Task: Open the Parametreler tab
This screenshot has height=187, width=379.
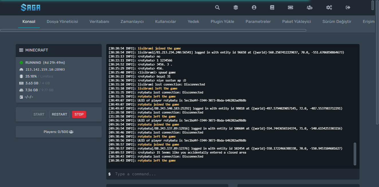Action: click(258, 22)
